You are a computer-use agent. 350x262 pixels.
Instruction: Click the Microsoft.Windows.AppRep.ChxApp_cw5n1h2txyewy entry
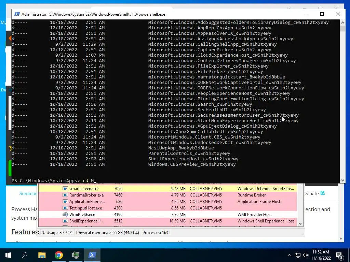(210, 28)
